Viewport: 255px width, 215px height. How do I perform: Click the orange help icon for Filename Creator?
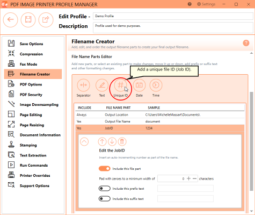[246, 43]
